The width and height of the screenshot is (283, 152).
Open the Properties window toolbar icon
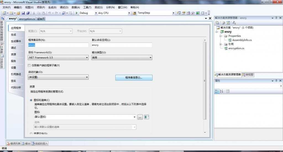click(x=184, y=13)
